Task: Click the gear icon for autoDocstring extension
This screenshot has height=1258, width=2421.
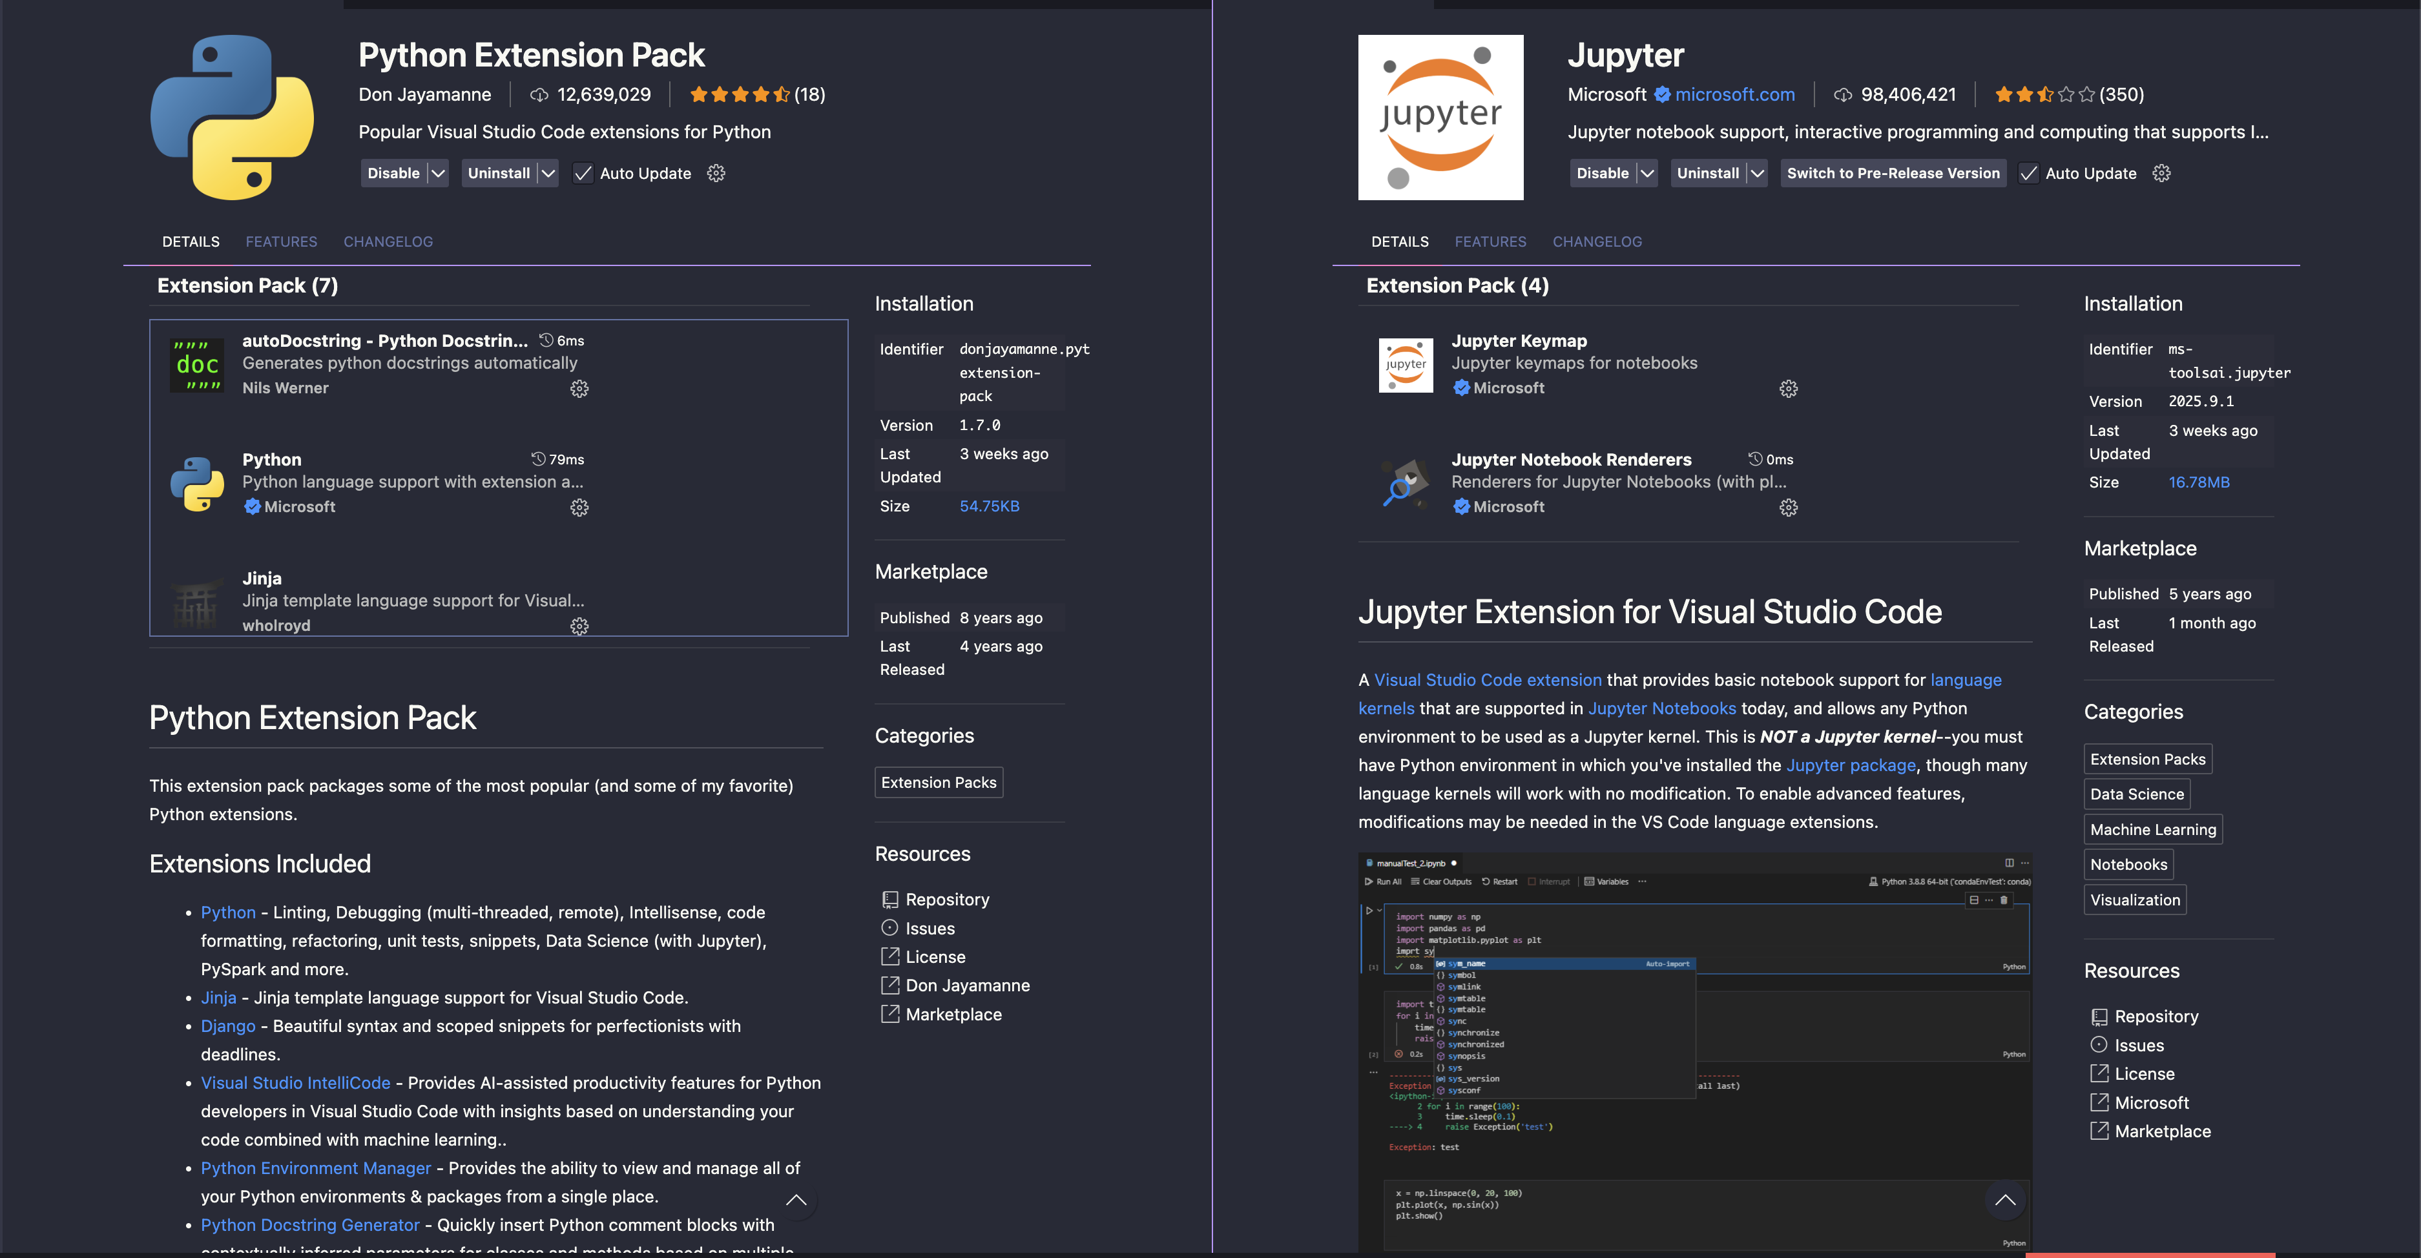Action: pyautogui.click(x=579, y=389)
